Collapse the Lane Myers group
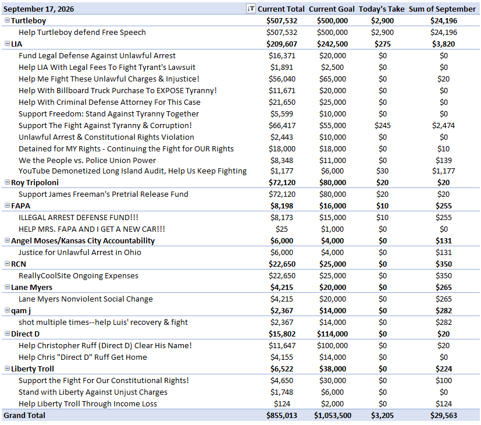Viewport: 481px width, 425px height. [x=7, y=287]
